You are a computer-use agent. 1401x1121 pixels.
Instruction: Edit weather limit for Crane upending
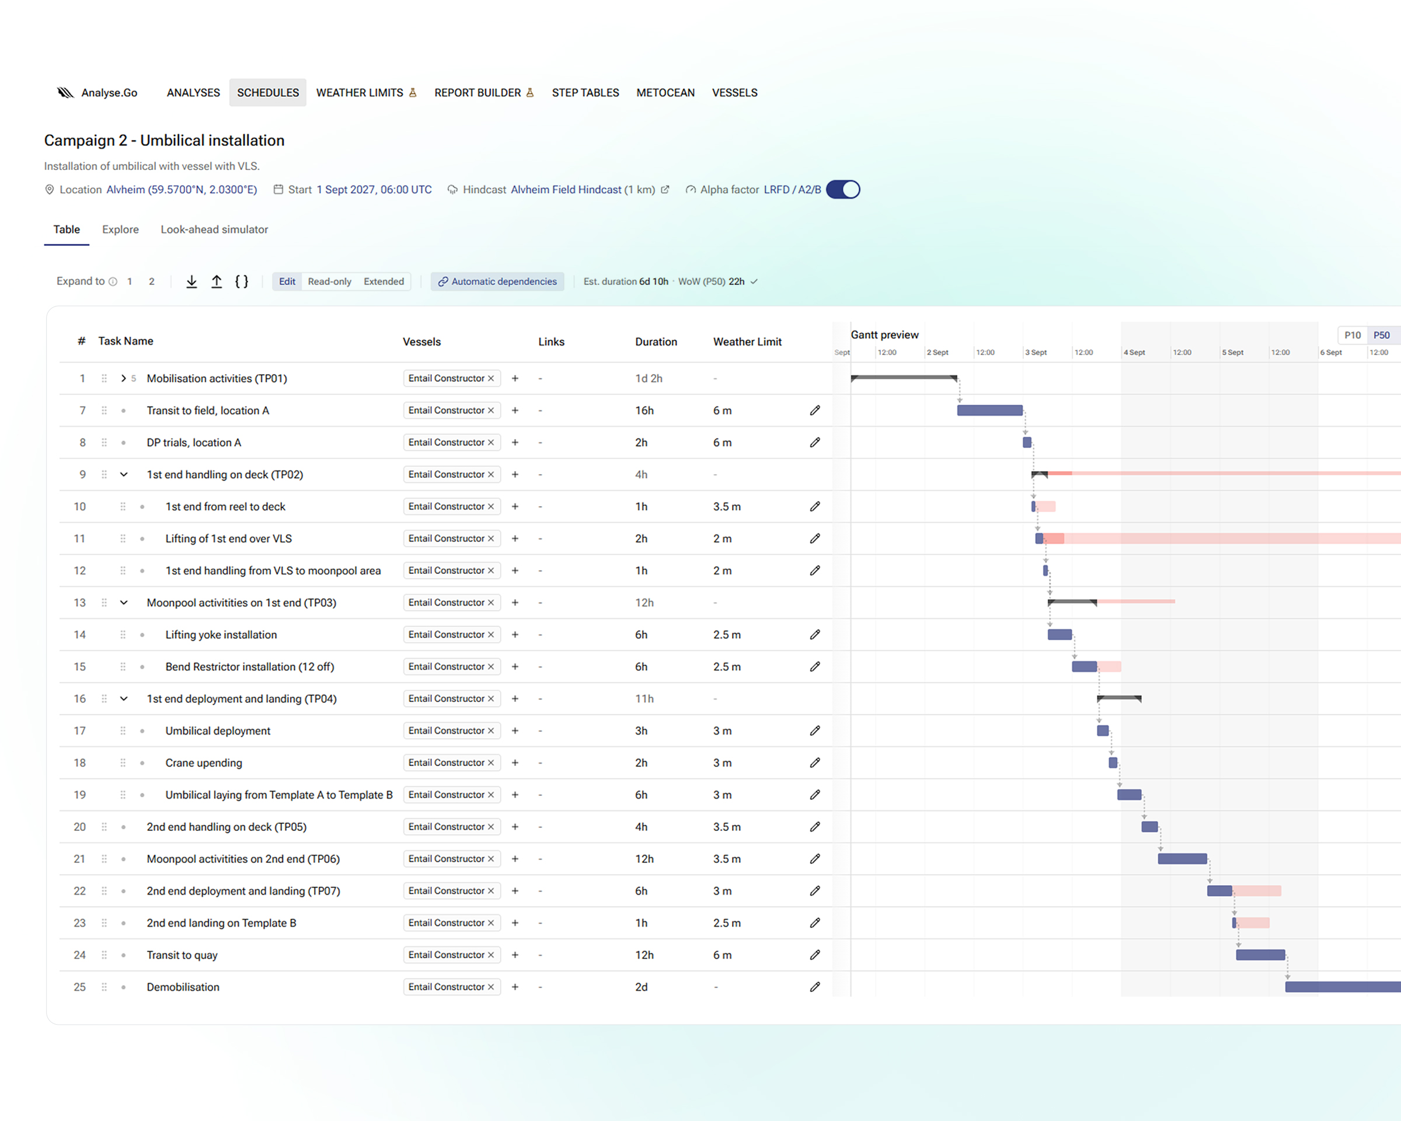click(x=815, y=763)
